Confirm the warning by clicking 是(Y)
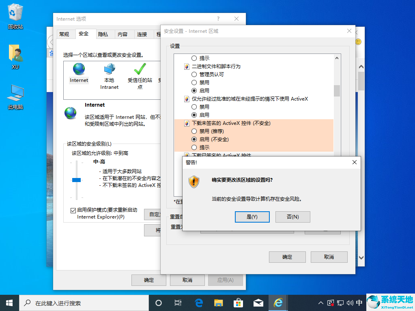The width and height of the screenshot is (415, 311). coord(252,217)
